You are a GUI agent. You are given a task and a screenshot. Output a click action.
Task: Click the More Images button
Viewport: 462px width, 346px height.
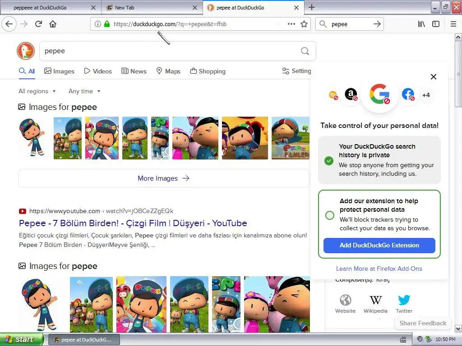163,178
